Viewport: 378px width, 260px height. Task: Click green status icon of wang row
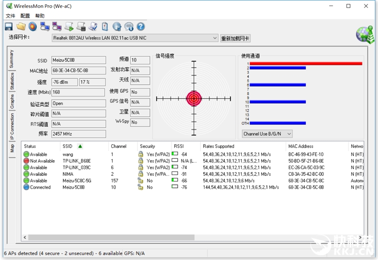[26, 154]
